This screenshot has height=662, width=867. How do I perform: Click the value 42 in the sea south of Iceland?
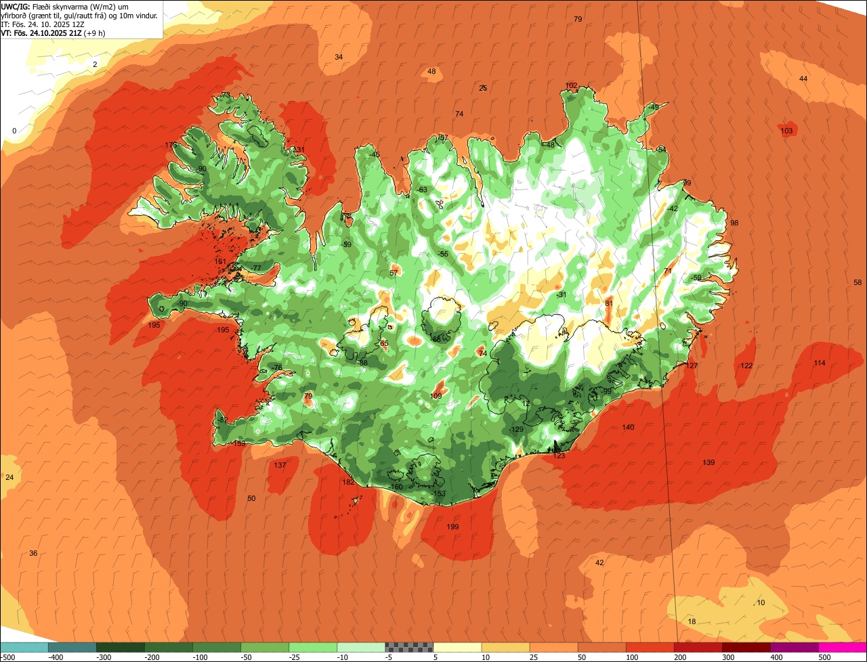pyautogui.click(x=599, y=562)
